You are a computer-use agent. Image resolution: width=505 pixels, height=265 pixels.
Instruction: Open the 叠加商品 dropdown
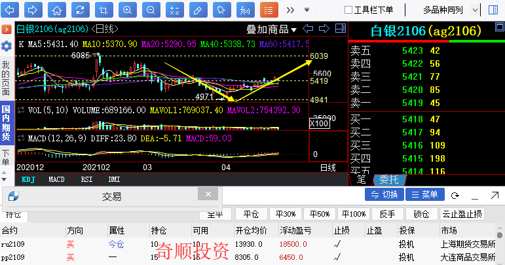pos(271,29)
